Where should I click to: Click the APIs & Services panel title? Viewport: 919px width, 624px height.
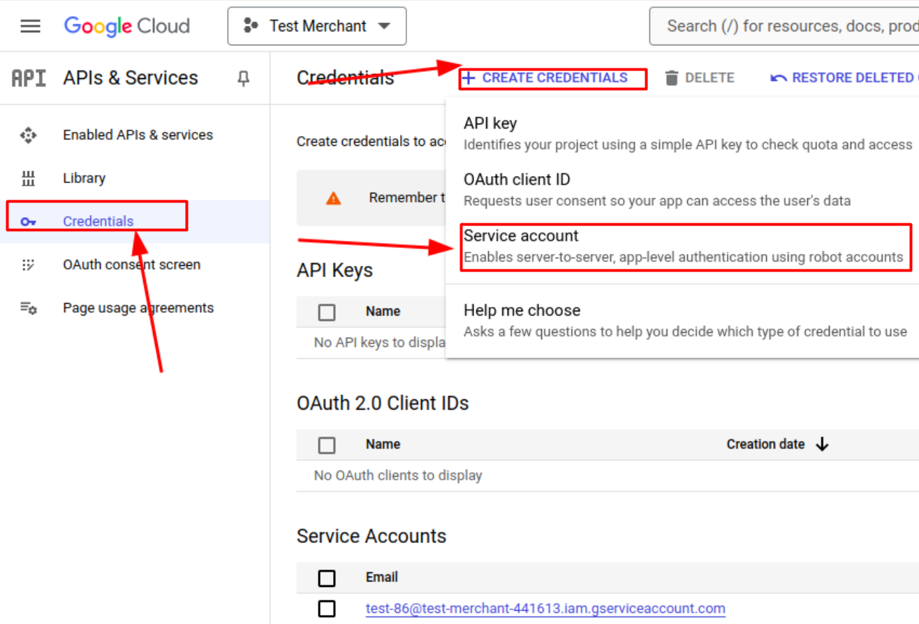pos(131,78)
